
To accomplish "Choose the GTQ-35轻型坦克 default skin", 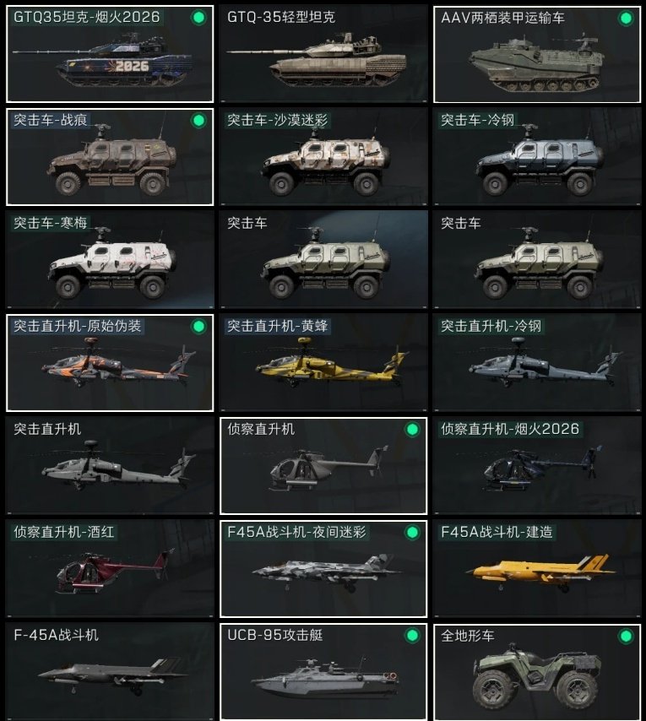I will [x=323, y=54].
